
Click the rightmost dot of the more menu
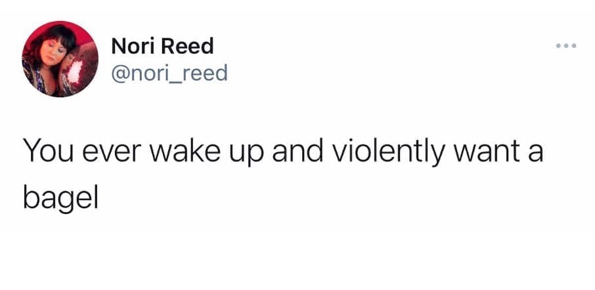tap(573, 46)
